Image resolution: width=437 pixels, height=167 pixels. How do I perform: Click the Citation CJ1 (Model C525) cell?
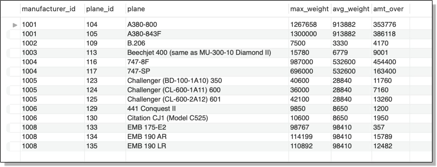pos(207,118)
